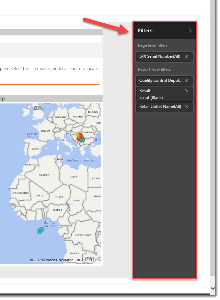Screen dimensions: 220x300
Task: Click the 'Page level filters' label
Action: click(153, 45)
